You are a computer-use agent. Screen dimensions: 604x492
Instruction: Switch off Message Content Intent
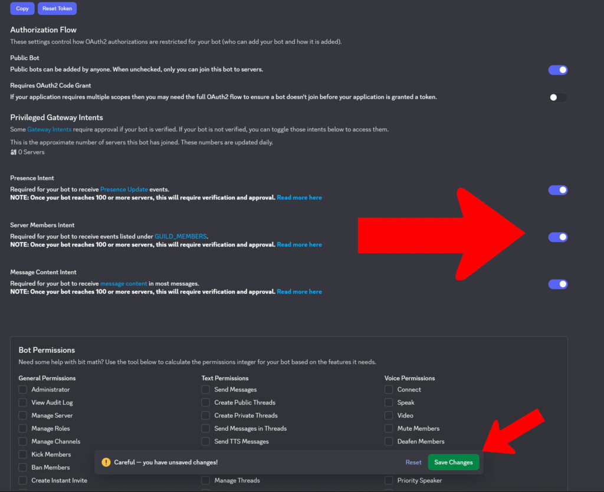[x=557, y=284]
